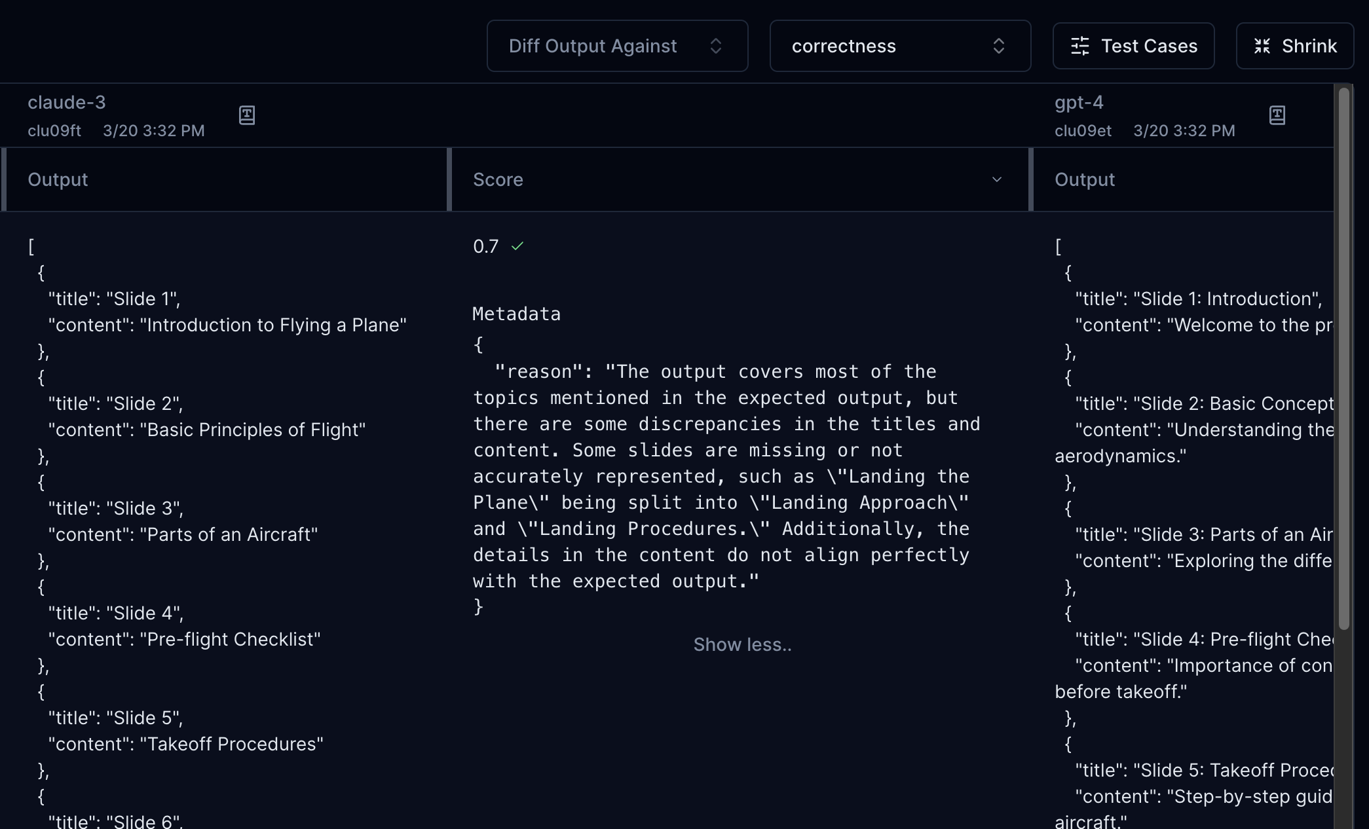Click the "Slide 4: Pre-flight Che" title line
The width and height of the screenshot is (1369, 829).
tap(1204, 640)
